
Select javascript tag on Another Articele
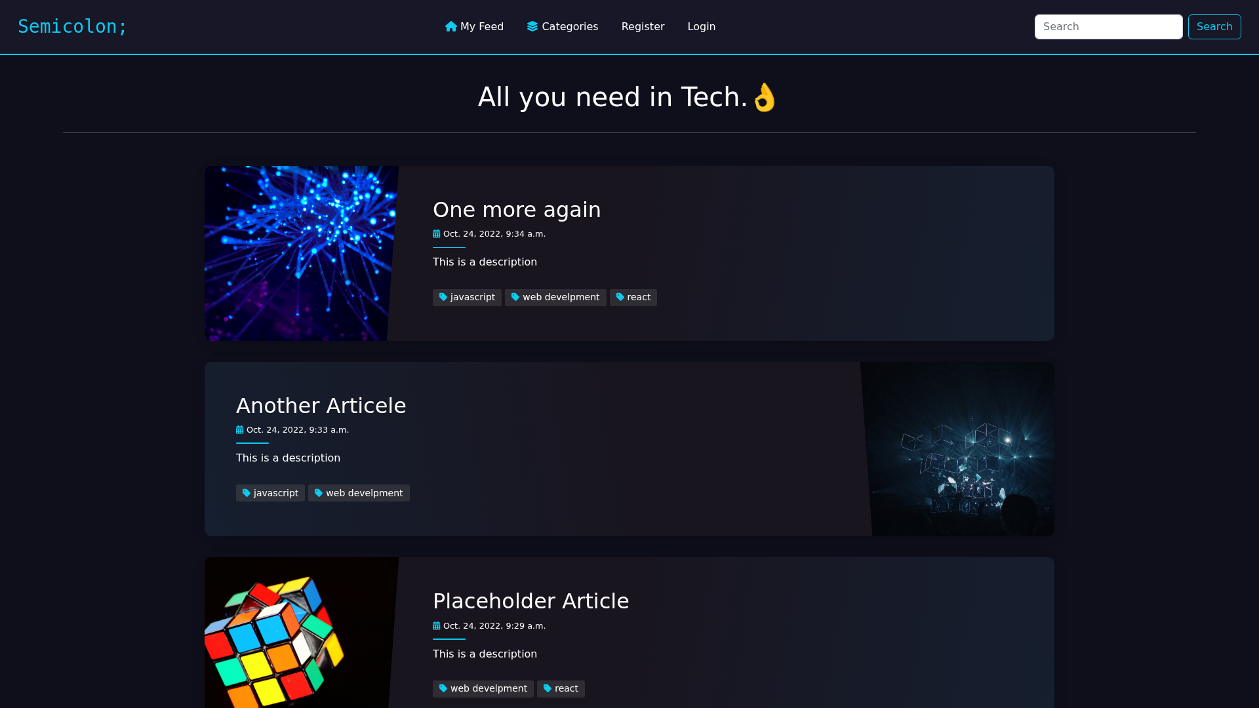pos(270,493)
